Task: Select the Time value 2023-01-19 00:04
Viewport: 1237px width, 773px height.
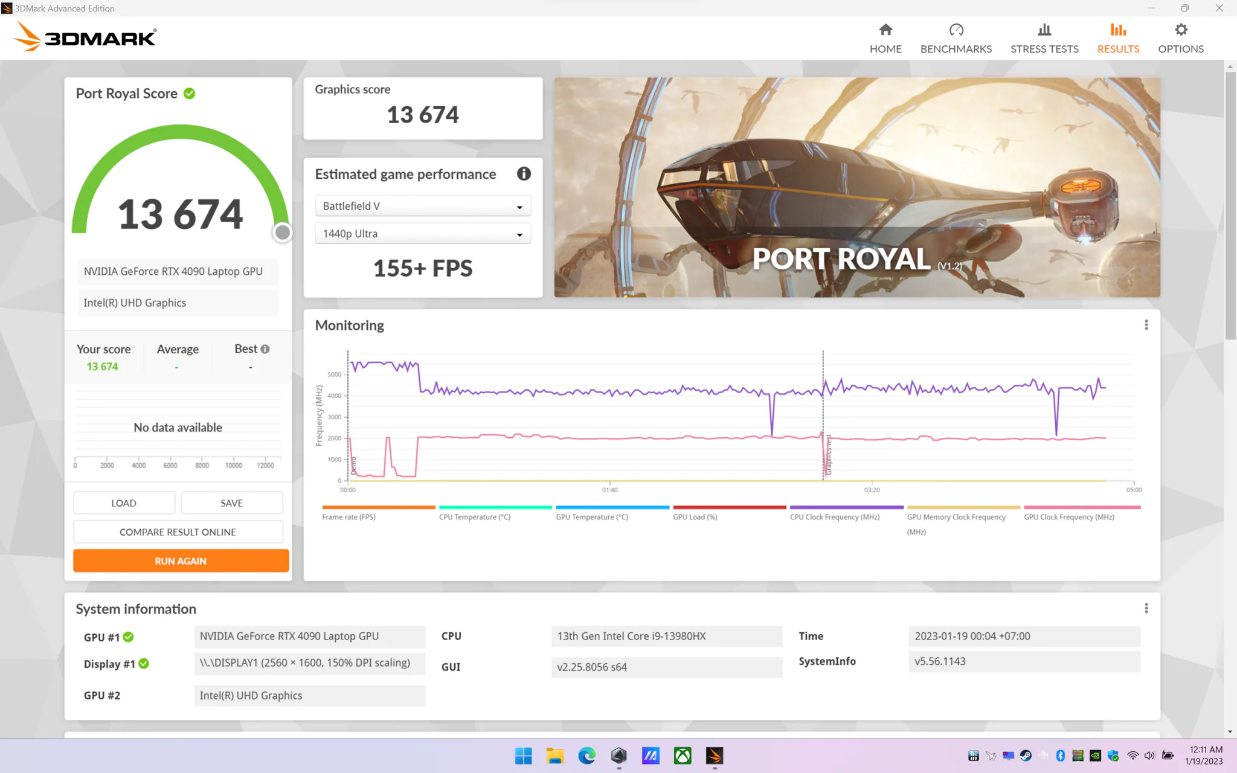Action: tap(1024, 636)
